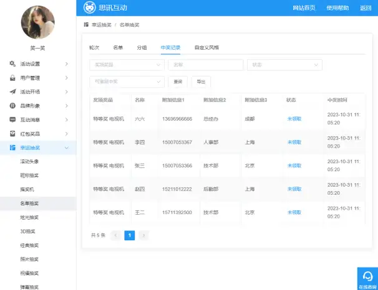Image resolution: width=378 pixels, height=290 pixels.
Task: Select page 1 in pagination
Action: click(130, 235)
